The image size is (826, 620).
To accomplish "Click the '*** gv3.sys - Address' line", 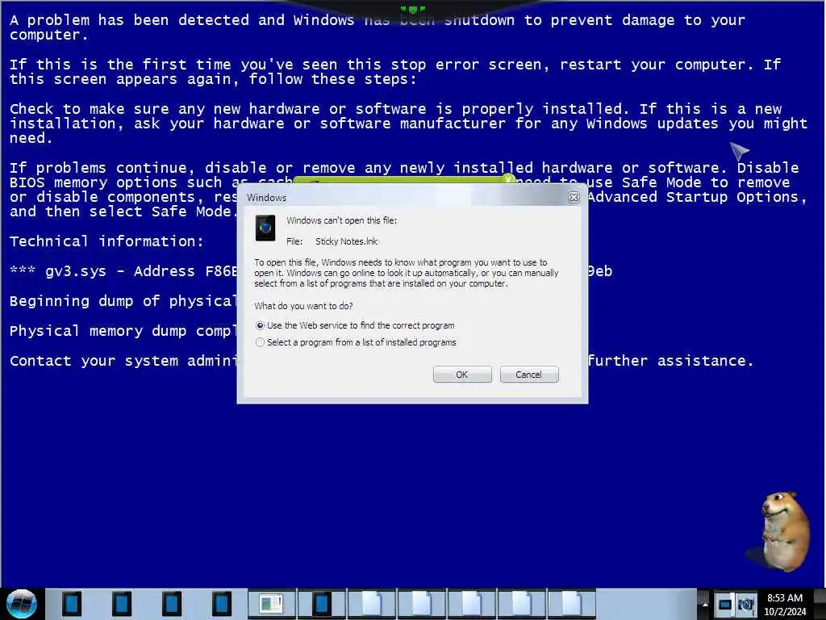I will tap(123, 271).
